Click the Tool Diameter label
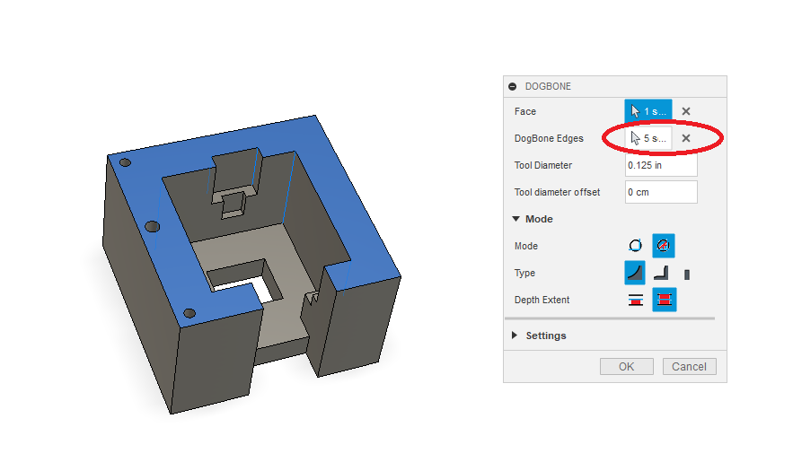This screenshot has height=462, width=793. pos(543,165)
